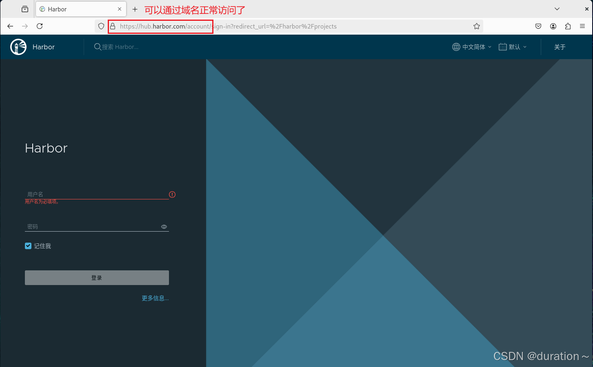Click the username error warning icon
593x367 pixels.
[x=172, y=195]
